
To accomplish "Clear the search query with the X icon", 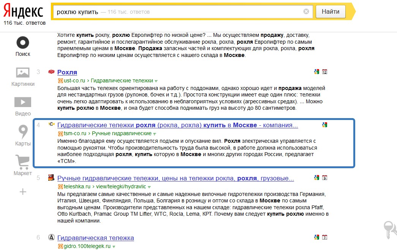I will [x=306, y=11].
